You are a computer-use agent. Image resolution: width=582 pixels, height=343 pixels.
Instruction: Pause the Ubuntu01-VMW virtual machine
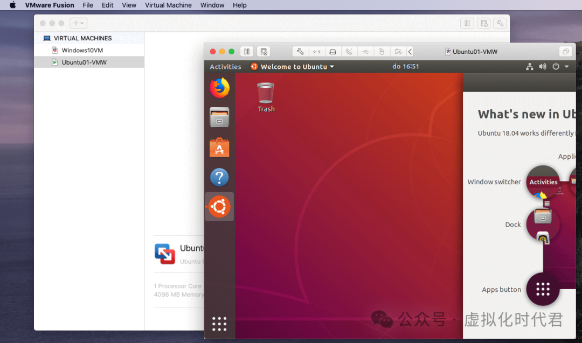[247, 52]
